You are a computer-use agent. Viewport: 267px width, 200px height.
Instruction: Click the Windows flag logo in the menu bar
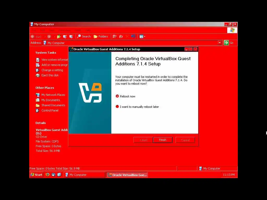(232, 30)
